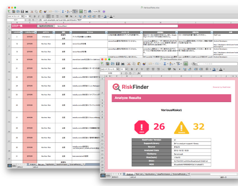238x186 pixels.
Task: Click last-sheet navigation arrow in front window
Action: (121, 174)
